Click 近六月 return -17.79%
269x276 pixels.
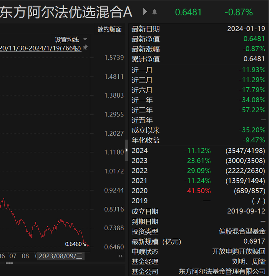pyautogui.click(x=252, y=90)
